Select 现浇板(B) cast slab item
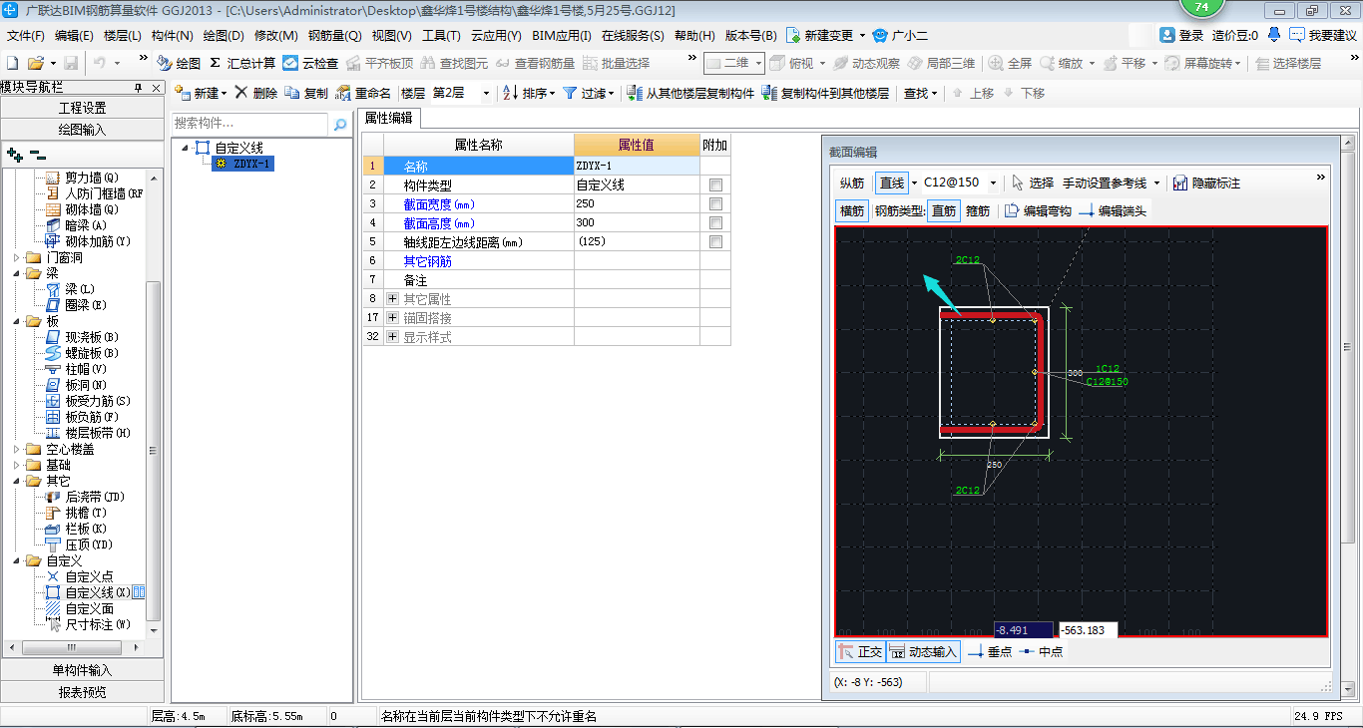This screenshot has height=728, width=1363. point(92,337)
